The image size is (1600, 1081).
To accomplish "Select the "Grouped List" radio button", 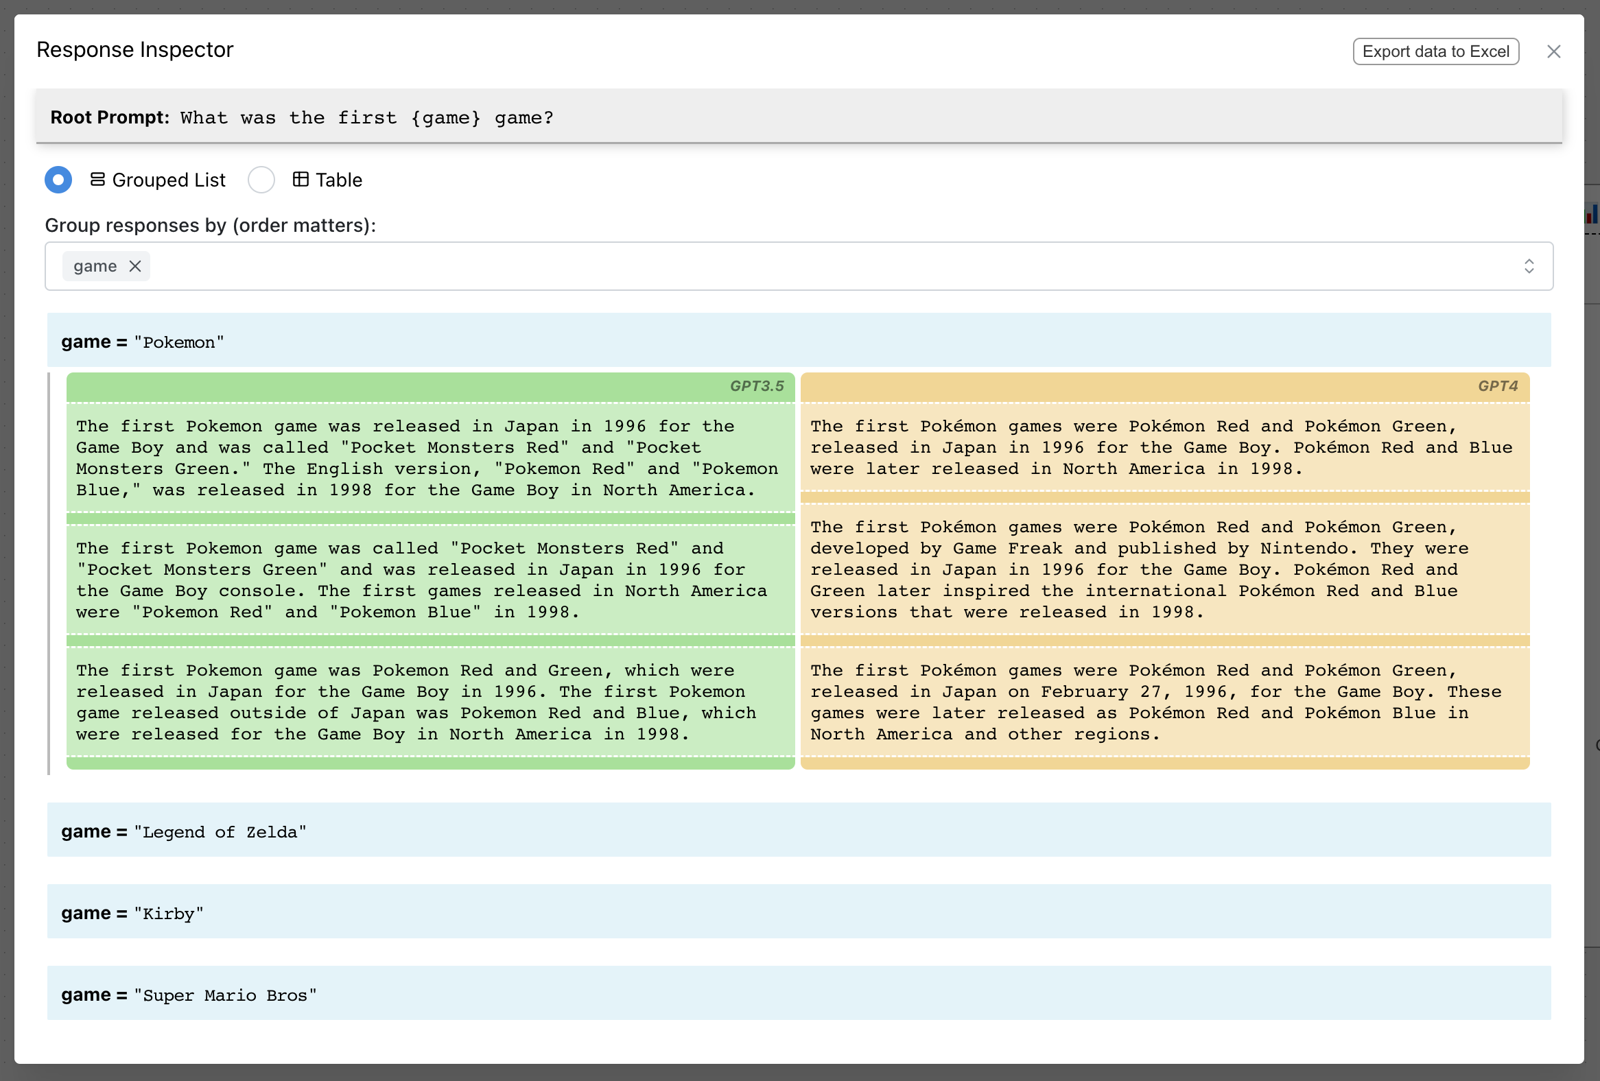I will (x=58, y=180).
